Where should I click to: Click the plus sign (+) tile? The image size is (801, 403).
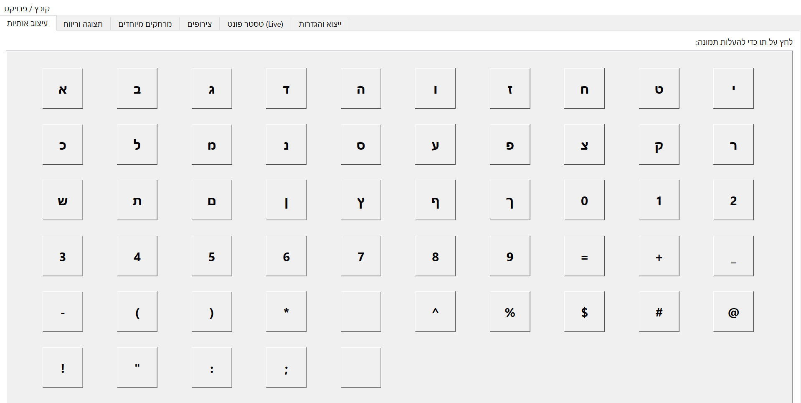click(659, 256)
